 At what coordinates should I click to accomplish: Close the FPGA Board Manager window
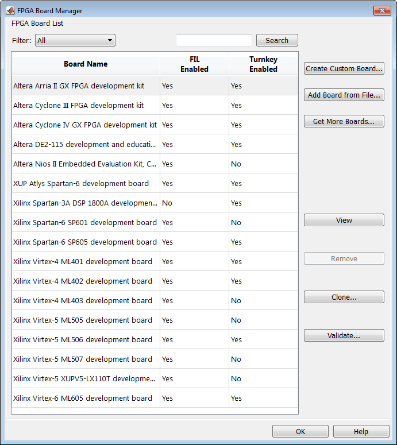[x=382, y=10]
